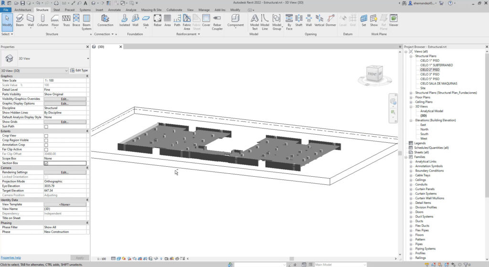Collapse the Structural Plans node

click(411, 56)
